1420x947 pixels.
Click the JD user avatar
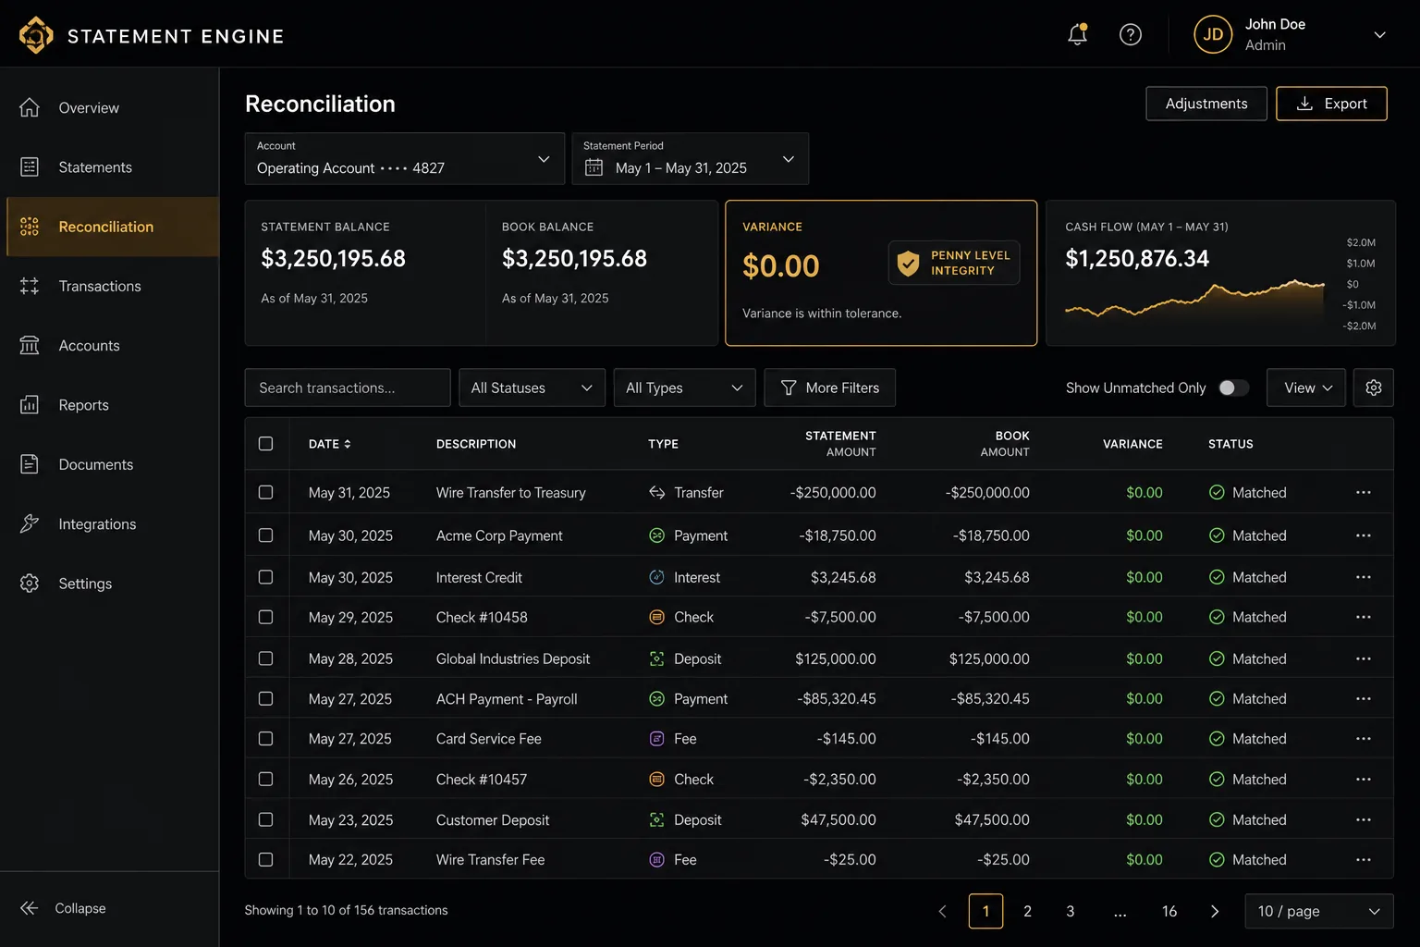1213,35
